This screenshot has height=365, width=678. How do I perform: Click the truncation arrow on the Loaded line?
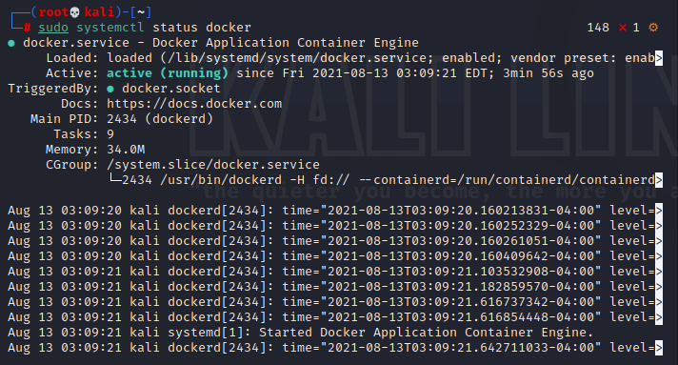click(659, 58)
